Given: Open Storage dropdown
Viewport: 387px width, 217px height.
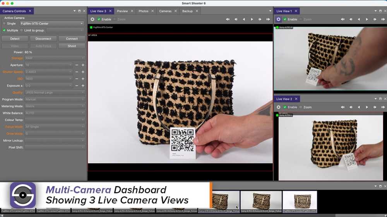Looking at the screenshot, I should click(x=55, y=58).
